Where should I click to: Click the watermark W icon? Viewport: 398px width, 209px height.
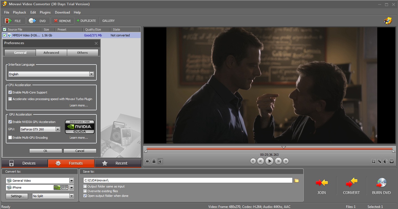click(x=392, y=161)
